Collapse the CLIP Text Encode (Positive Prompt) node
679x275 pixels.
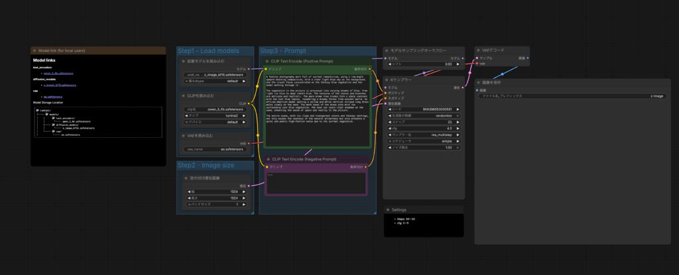267,61
